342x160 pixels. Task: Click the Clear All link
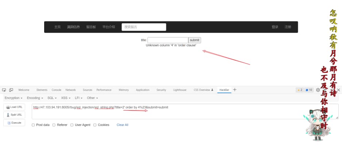pyautogui.click(x=122, y=125)
